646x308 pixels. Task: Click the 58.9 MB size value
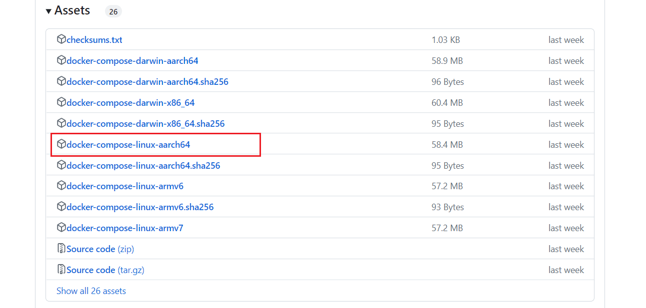447,61
